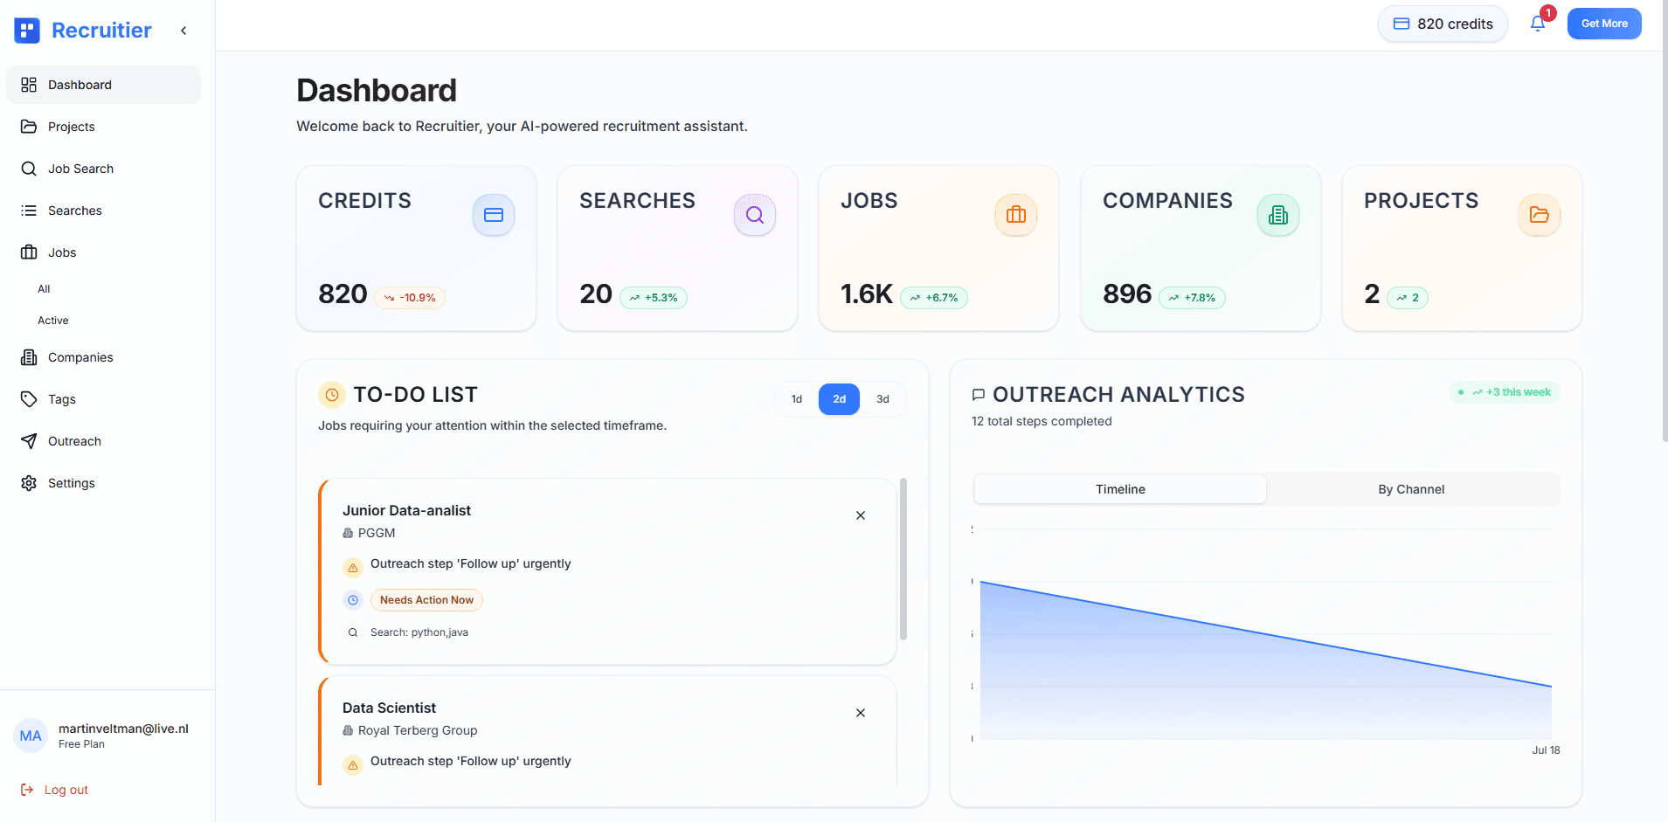
Task: Click the magnifier icon on the Searches card
Action: click(x=754, y=214)
